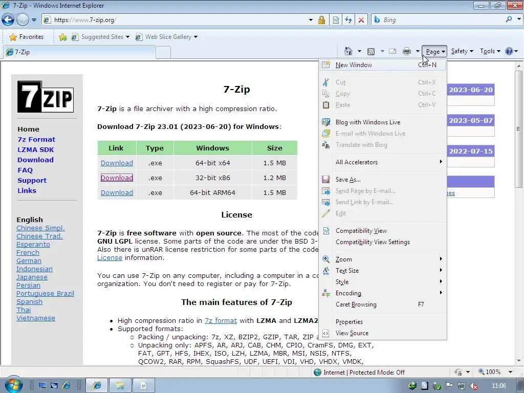Screen dimensions: 524x393
Task: Click the network tray icon
Action: point(461,386)
